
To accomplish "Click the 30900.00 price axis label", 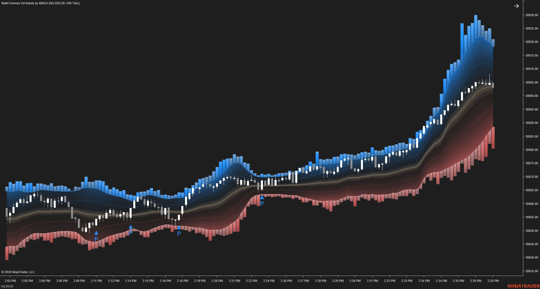I will coord(531,96).
